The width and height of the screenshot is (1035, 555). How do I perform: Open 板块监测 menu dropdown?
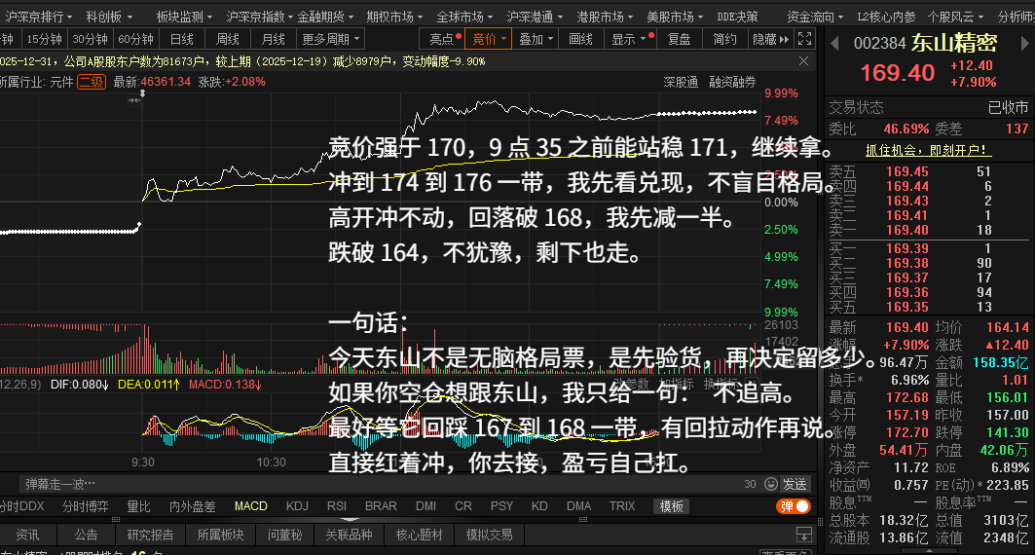[184, 17]
